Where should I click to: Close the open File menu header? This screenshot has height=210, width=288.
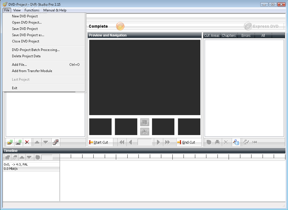[x=7, y=10]
